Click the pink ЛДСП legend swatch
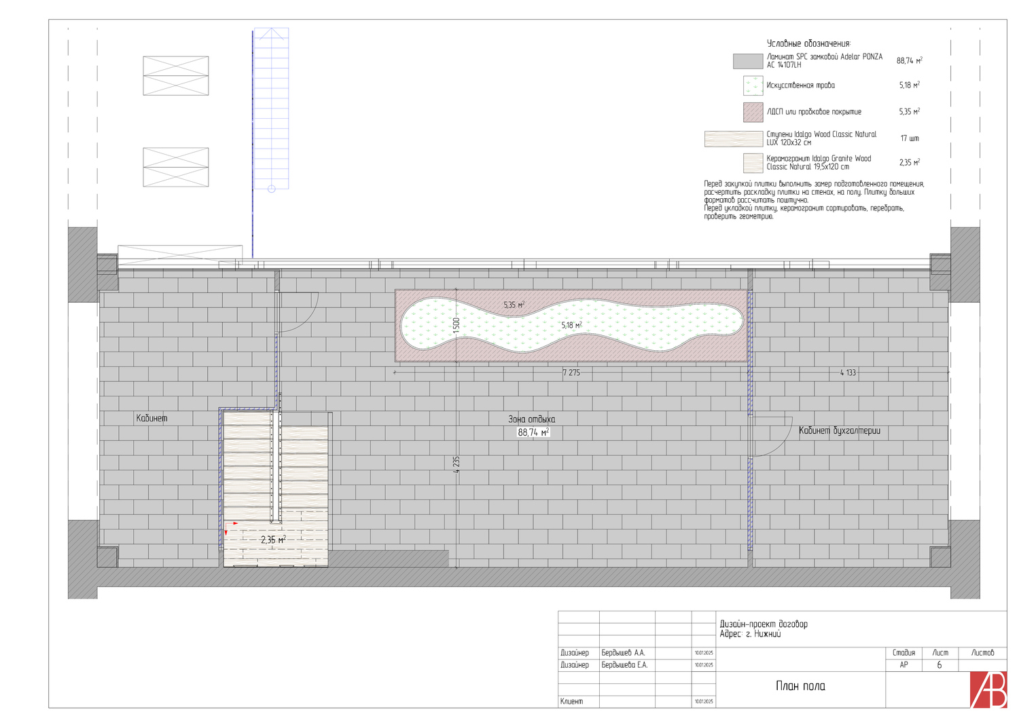1019x720 pixels. pyautogui.click(x=753, y=112)
